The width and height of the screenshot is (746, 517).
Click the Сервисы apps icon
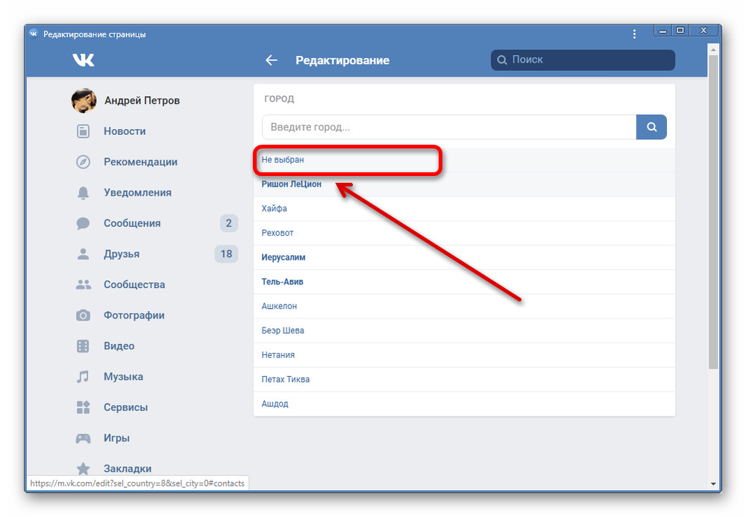[84, 407]
